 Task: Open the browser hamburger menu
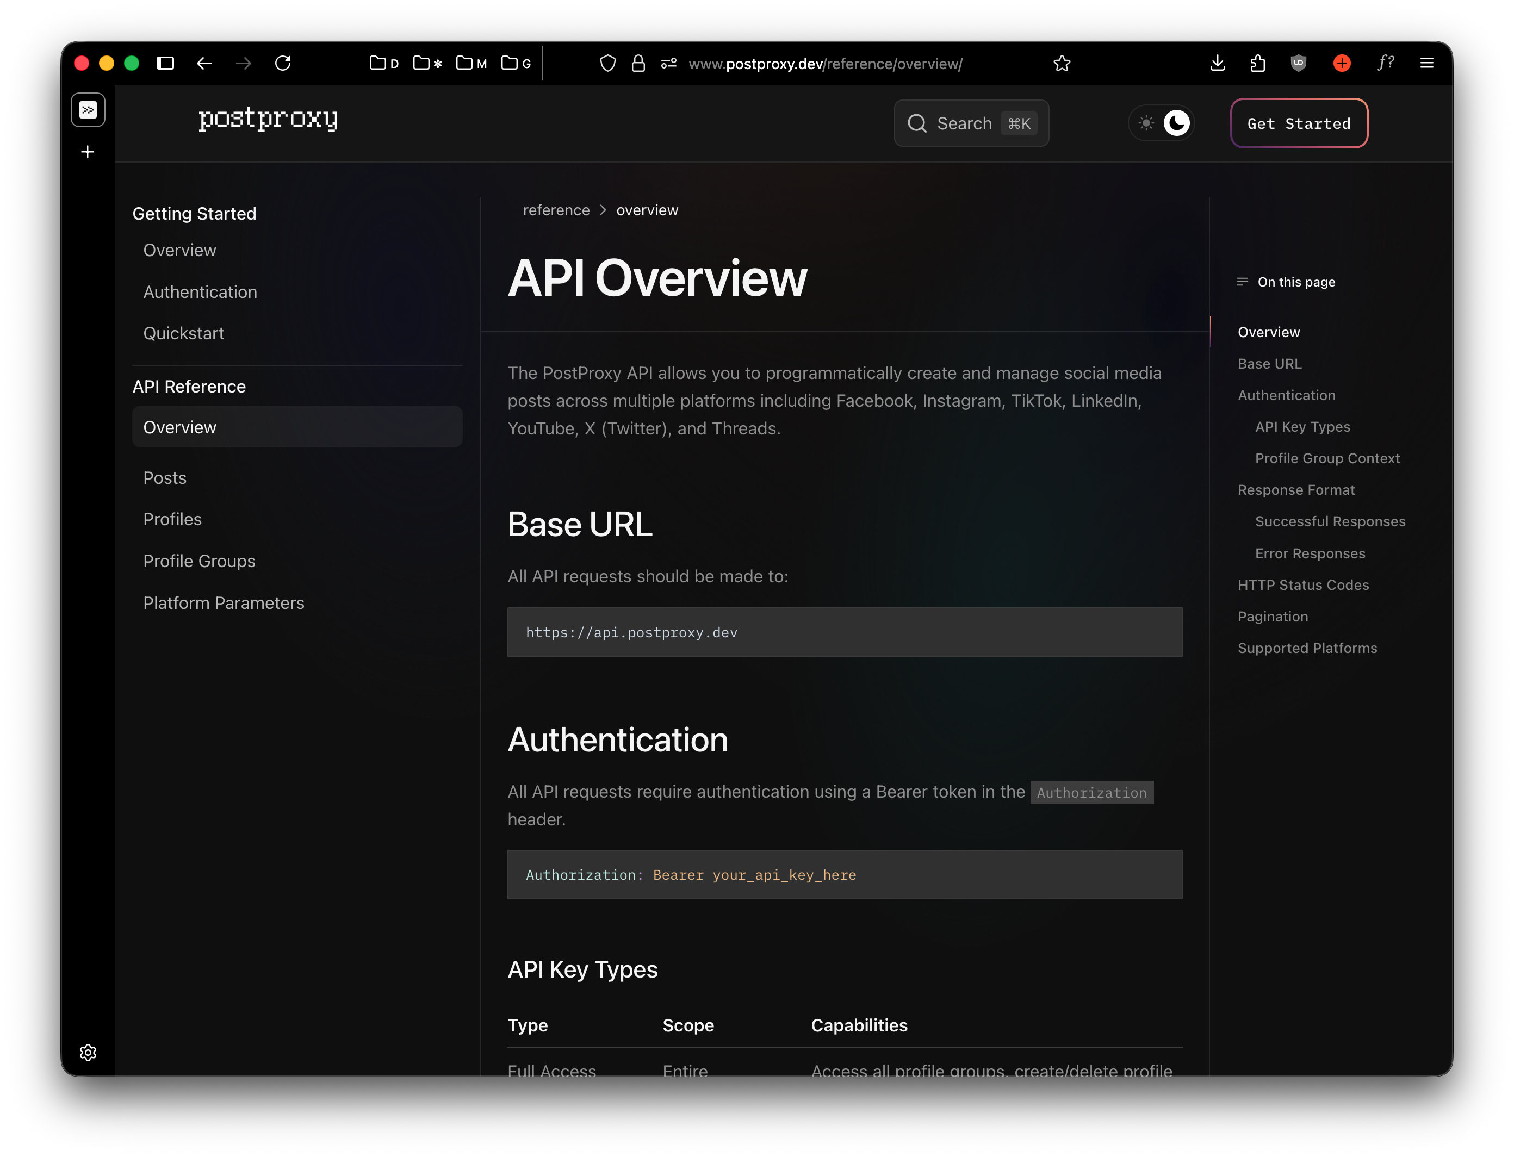[1426, 64]
